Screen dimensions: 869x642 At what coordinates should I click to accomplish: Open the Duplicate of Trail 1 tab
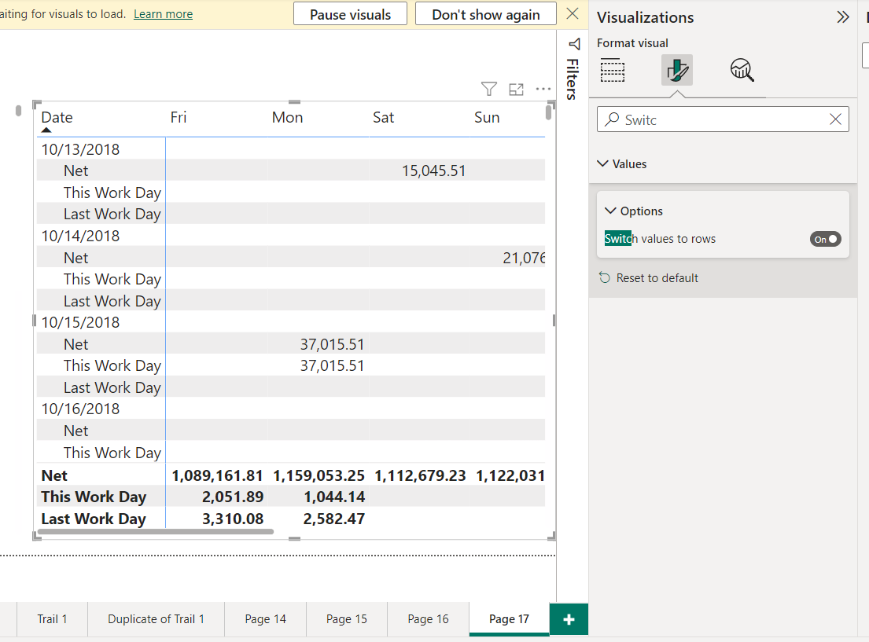(156, 618)
